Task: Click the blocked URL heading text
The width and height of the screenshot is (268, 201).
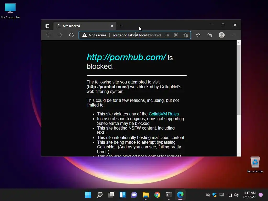Action: pos(126,57)
